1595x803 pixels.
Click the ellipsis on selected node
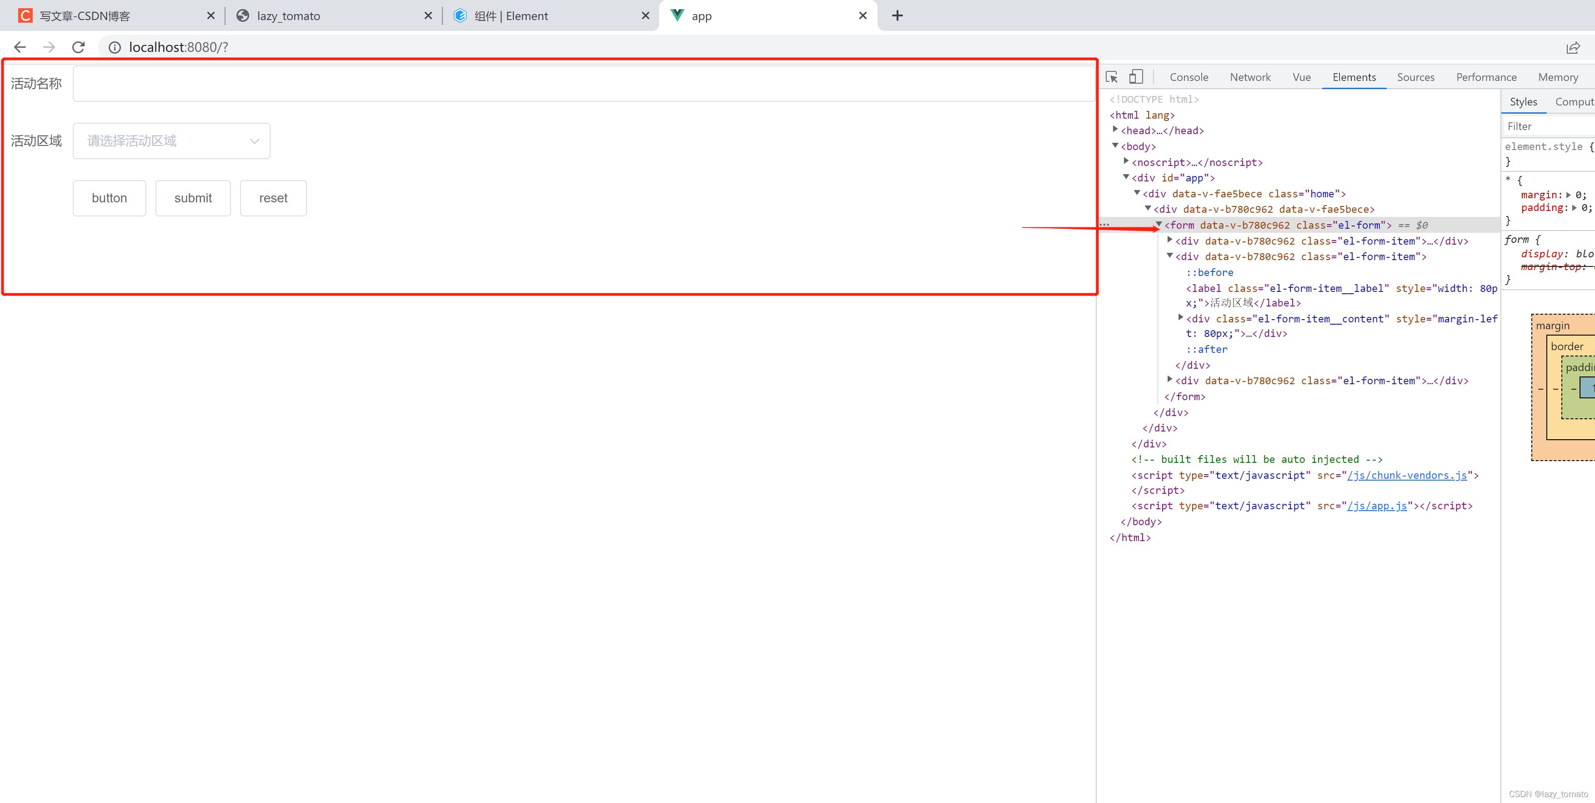pyautogui.click(x=1104, y=225)
